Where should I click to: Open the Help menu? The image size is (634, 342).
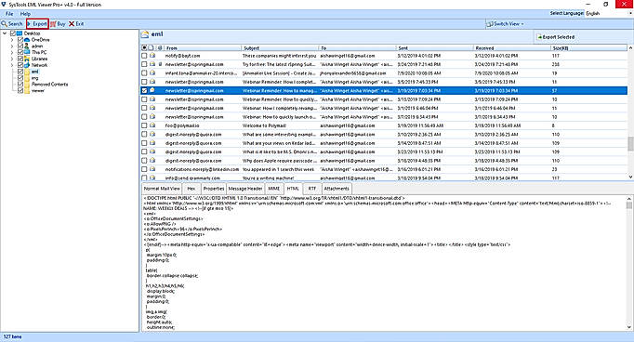[25, 13]
